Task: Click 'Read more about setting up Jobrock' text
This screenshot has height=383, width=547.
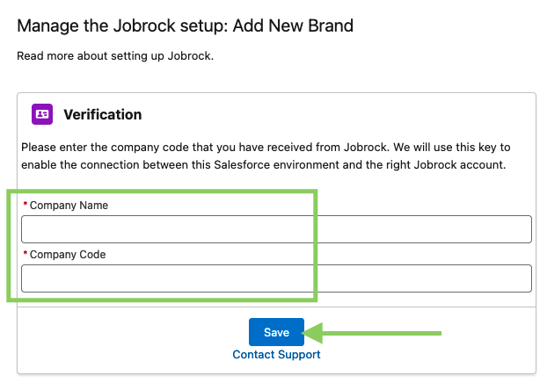Action: 115,56
